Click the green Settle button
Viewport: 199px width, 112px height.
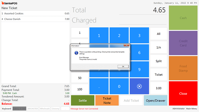click(x=82, y=100)
